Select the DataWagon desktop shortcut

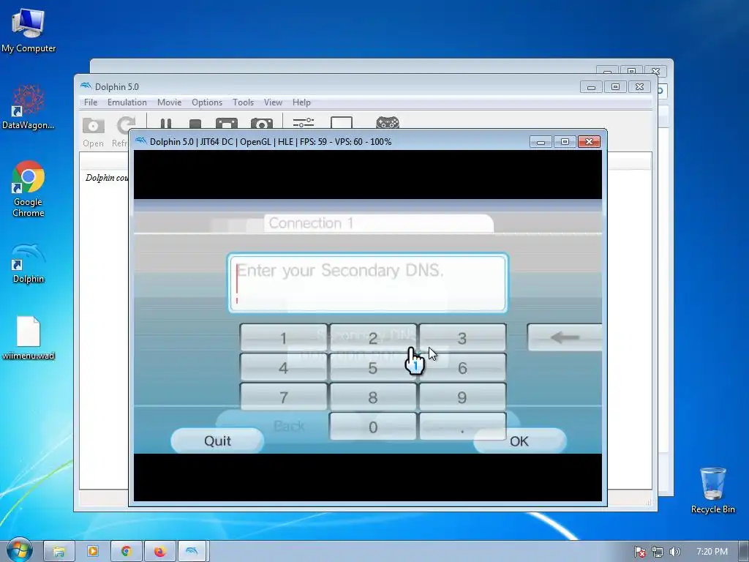(29, 106)
